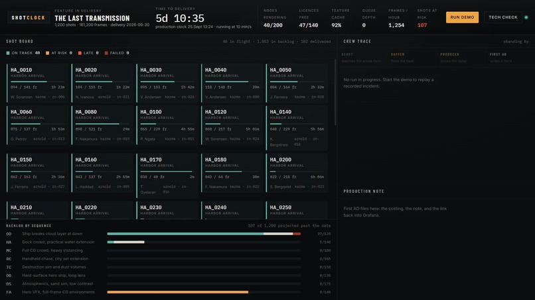Open shot card HA_0060

(x=38, y=125)
